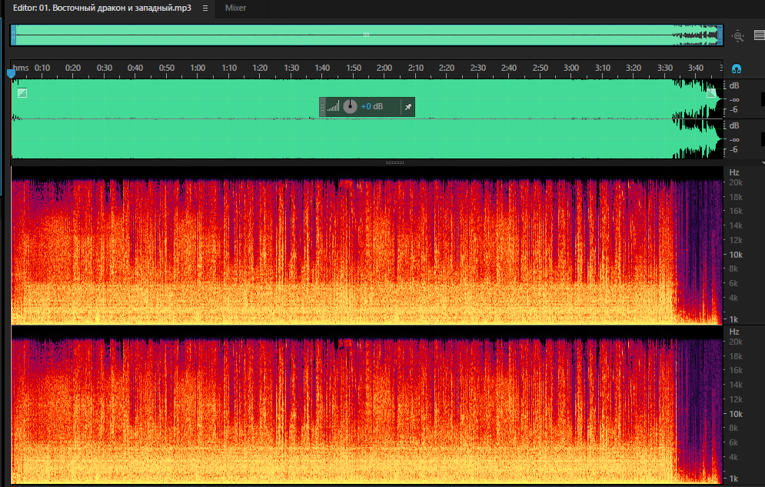
Task: Click the Zoom Out Full magnifier icon
Action: (737, 35)
